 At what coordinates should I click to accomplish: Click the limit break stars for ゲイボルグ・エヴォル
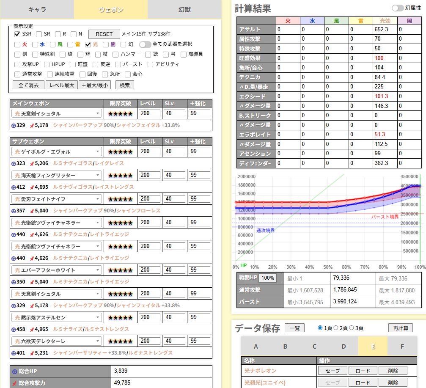pyautogui.click(x=121, y=151)
